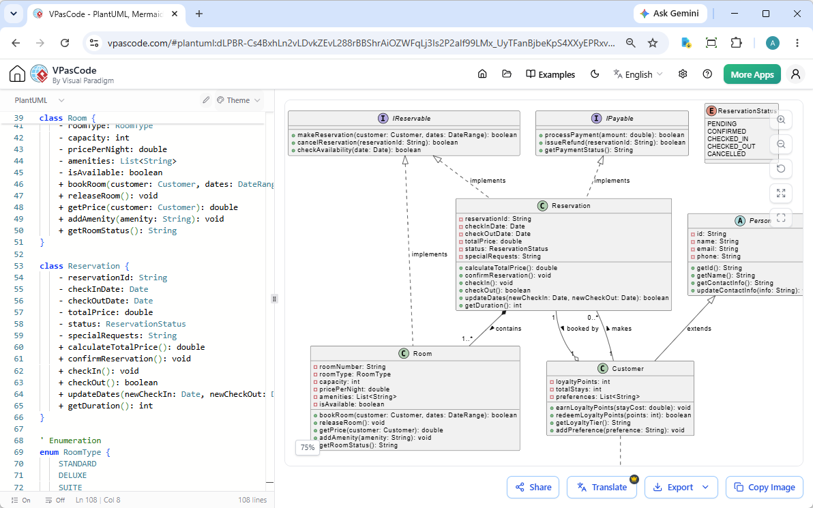
Task: Open the user profile icon
Action: pyautogui.click(x=795, y=74)
